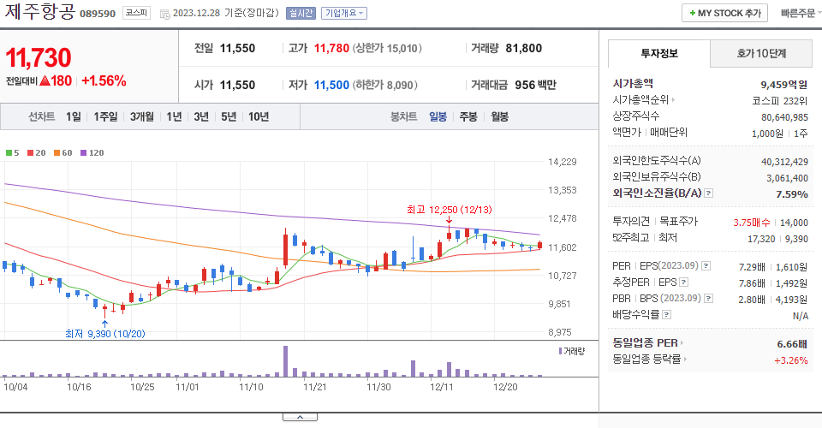822x428 pixels.
Task: Click the 12/11 date label on chart axis
Action: click(442, 387)
